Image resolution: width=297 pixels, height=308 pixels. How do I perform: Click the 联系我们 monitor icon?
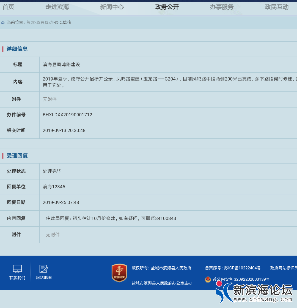17,269
